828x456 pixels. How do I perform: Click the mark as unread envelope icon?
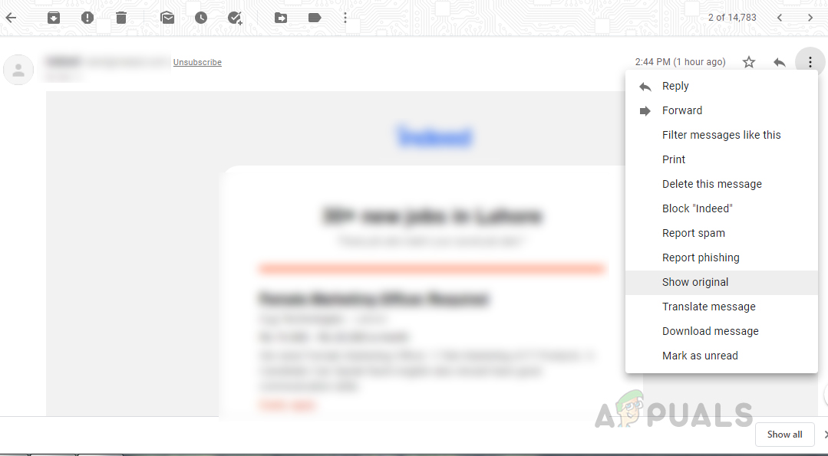167,18
